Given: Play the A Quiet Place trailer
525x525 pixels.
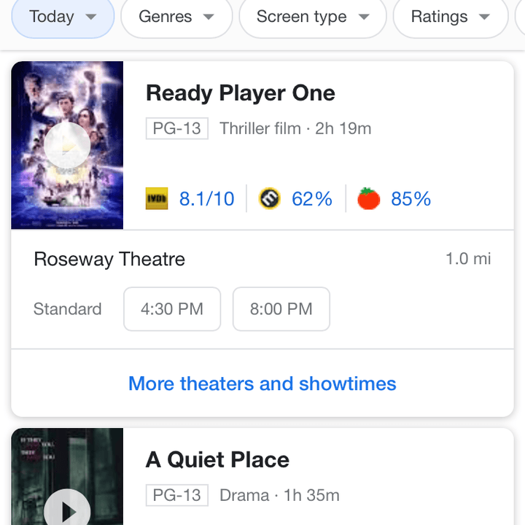Looking at the screenshot, I should (x=67, y=510).
